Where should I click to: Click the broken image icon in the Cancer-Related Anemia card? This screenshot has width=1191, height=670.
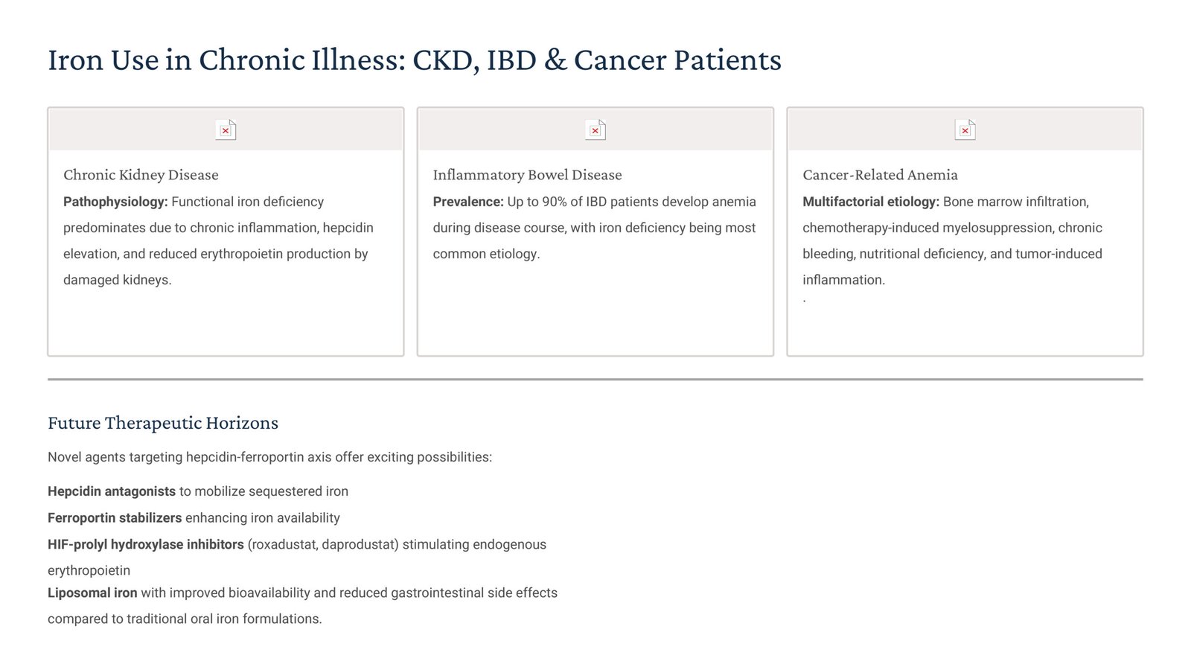point(965,130)
